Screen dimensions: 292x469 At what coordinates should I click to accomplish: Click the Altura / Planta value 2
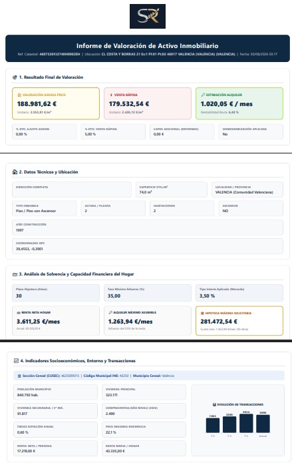(x=86, y=211)
